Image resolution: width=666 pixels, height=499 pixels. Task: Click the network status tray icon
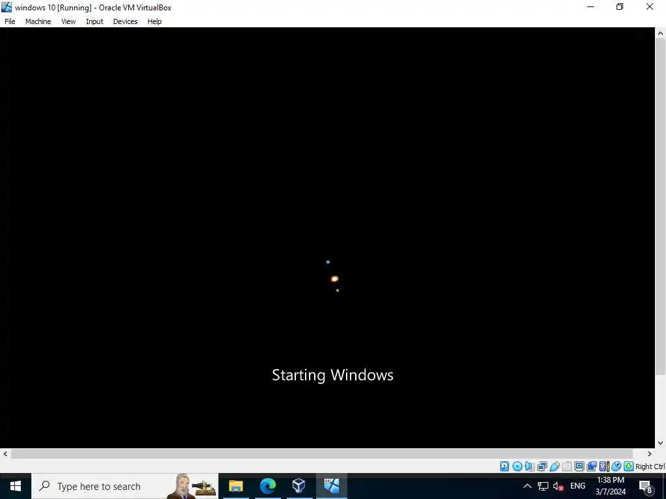click(x=543, y=486)
